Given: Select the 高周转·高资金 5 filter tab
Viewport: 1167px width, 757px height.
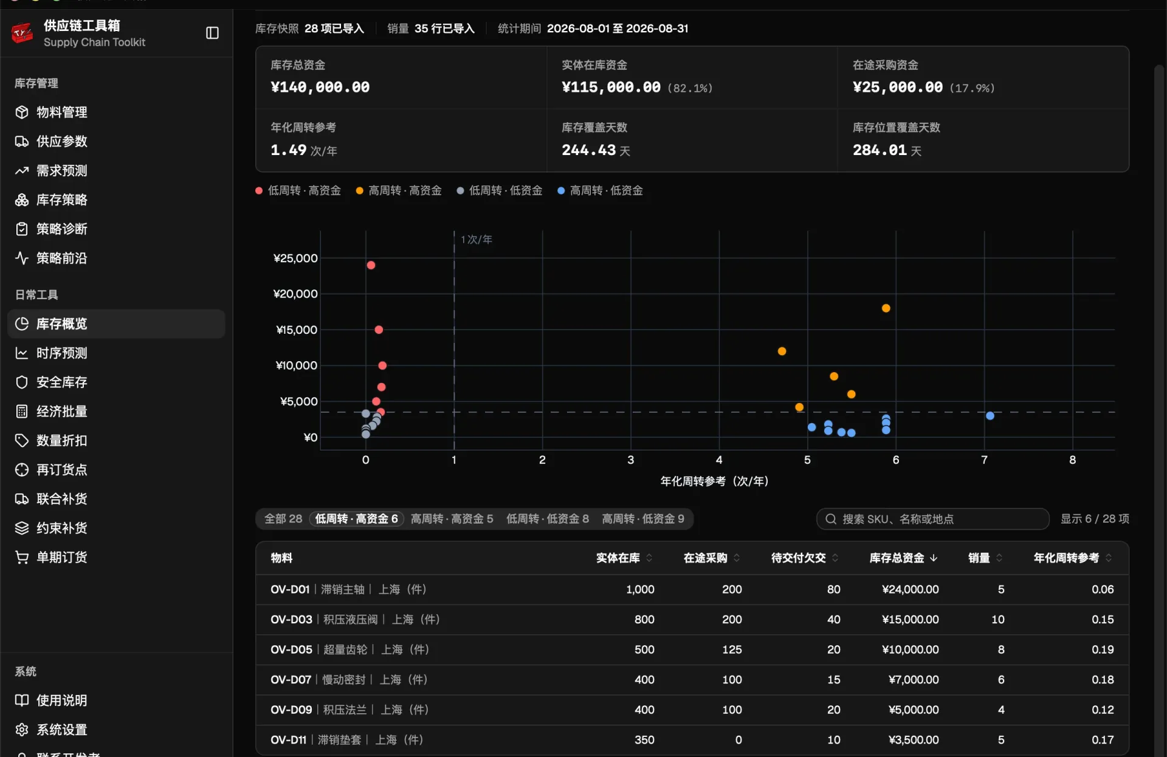Looking at the screenshot, I should click(x=452, y=519).
